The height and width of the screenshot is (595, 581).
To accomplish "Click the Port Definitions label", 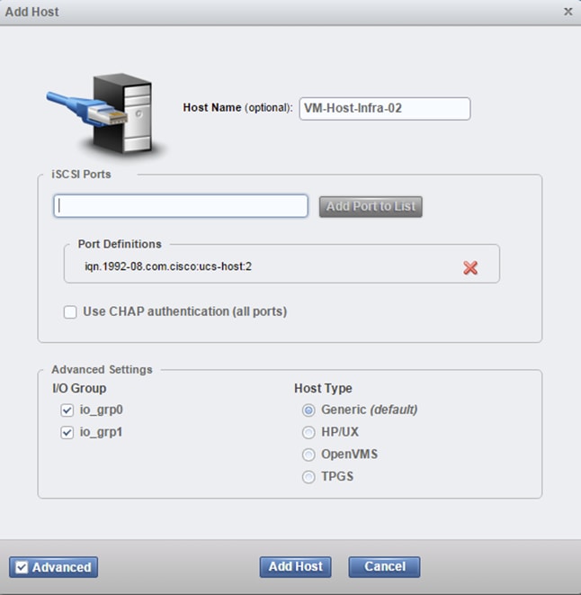I will pos(120,244).
